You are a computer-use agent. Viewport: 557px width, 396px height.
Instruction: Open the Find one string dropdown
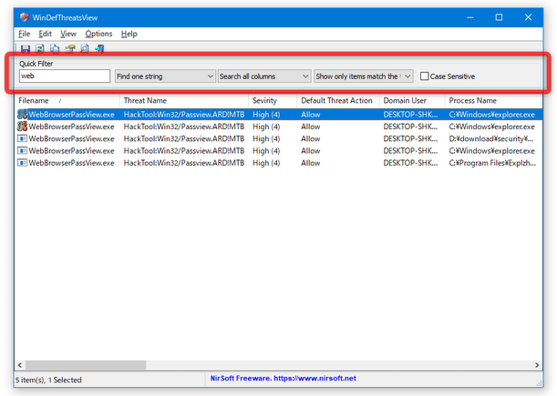pyautogui.click(x=165, y=76)
